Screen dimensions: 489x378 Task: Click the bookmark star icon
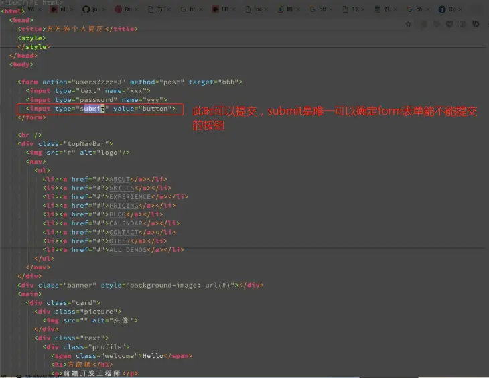pos(408,24)
